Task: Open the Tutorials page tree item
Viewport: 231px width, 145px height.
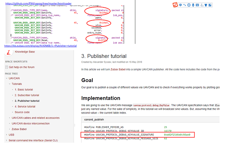Action: [17, 84]
